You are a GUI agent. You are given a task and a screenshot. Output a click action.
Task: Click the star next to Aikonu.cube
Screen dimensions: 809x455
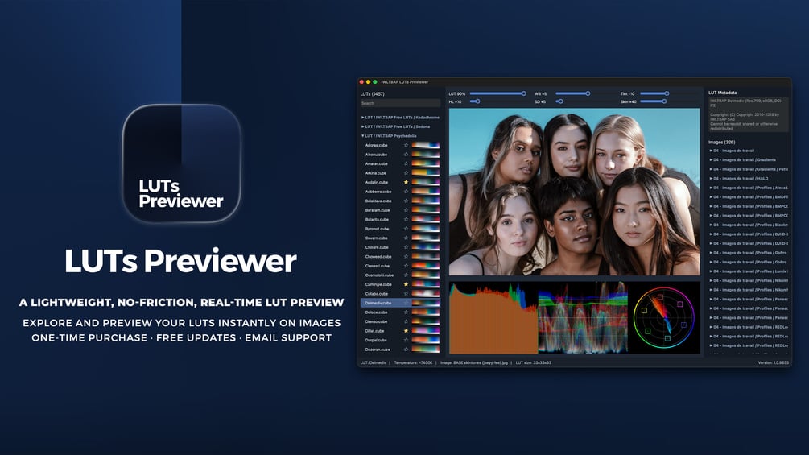(406, 155)
